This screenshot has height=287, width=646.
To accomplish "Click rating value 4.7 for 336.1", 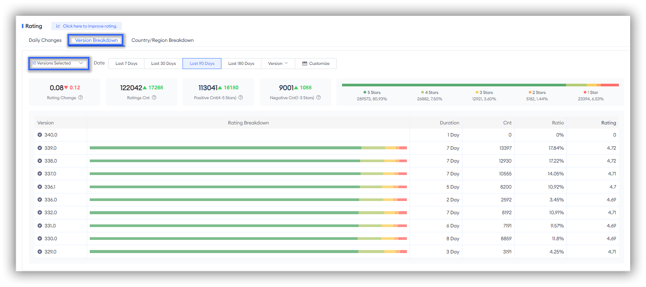I will 613,187.
